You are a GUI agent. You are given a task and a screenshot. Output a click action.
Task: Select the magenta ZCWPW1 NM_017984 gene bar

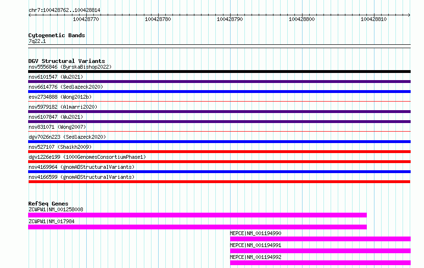(197, 227)
